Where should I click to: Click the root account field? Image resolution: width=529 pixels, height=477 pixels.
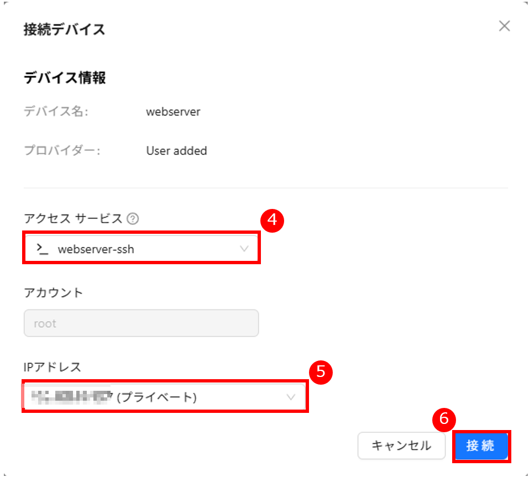[x=141, y=323]
